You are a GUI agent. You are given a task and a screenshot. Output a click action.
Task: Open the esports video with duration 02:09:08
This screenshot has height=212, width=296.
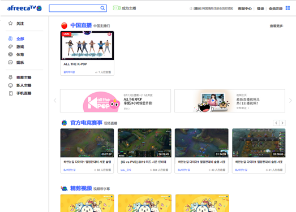(x=259, y=143)
